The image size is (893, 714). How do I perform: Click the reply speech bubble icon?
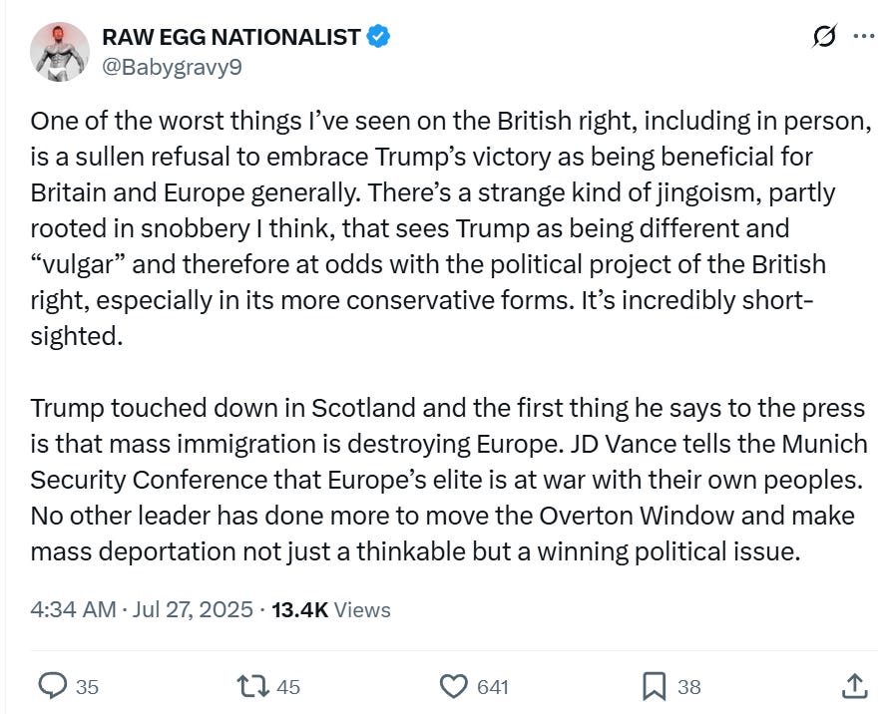(x=52, y=686)
